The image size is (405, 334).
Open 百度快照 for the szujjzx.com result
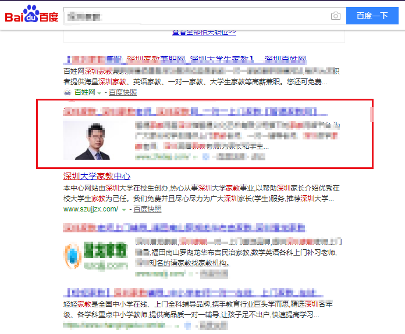click(x=147, y=209)
